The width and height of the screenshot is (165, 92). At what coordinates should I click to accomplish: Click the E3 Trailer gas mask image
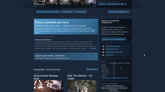82,86
